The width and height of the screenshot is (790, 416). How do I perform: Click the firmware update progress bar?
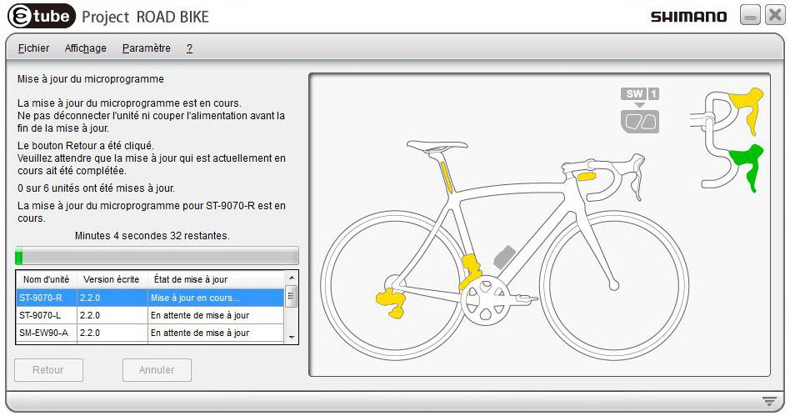pos(157,256)
